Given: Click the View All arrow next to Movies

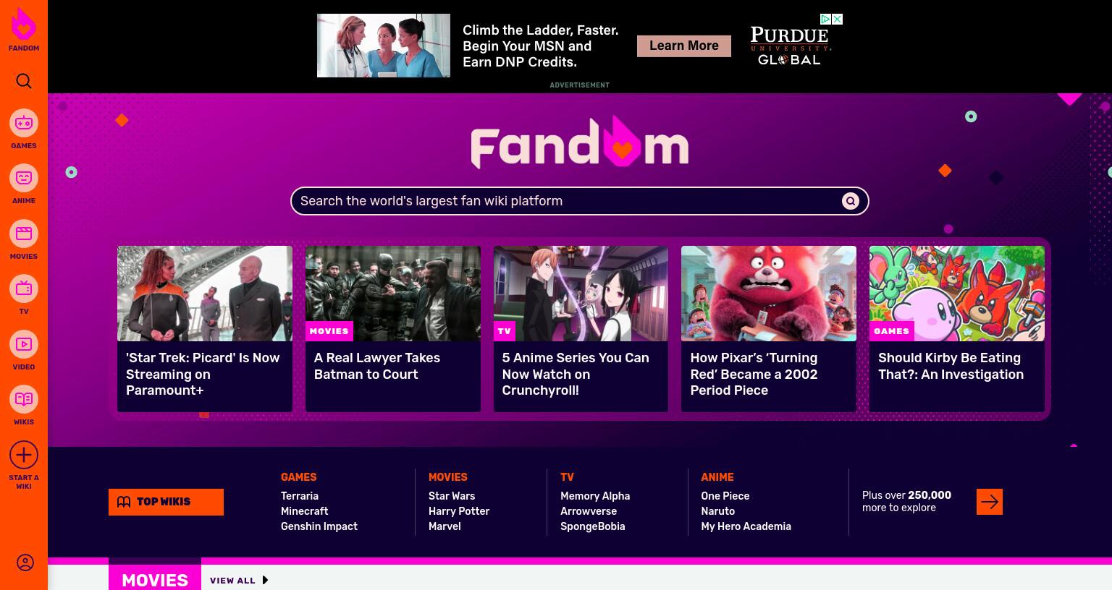Looking at the screenshot, I should (x=265, y=580).
